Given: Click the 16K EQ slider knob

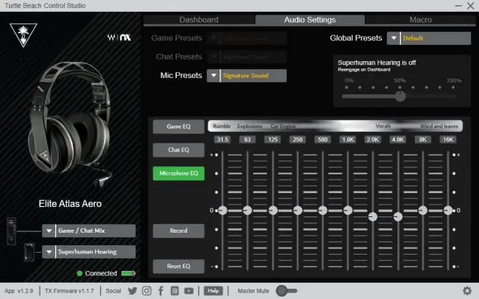Looking at the screenshot, I should [x=448, y=211].
